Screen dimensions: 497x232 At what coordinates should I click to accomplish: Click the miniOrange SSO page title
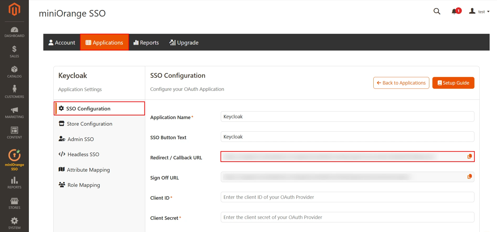tap(72, 13)
